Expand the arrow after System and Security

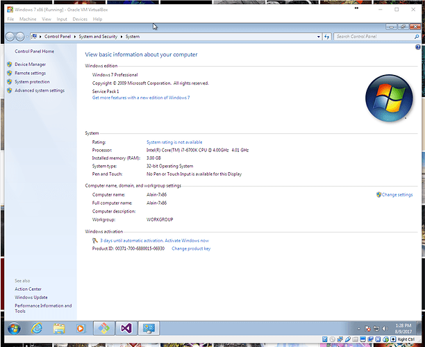[x=122, y=37]
